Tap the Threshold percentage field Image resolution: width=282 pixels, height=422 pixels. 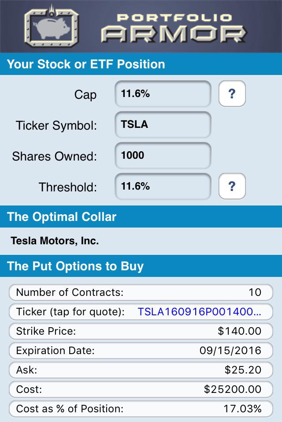click(163, 187)
